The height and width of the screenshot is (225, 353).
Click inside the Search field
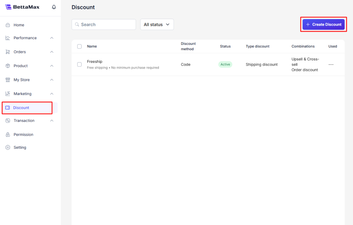[103, 24]
